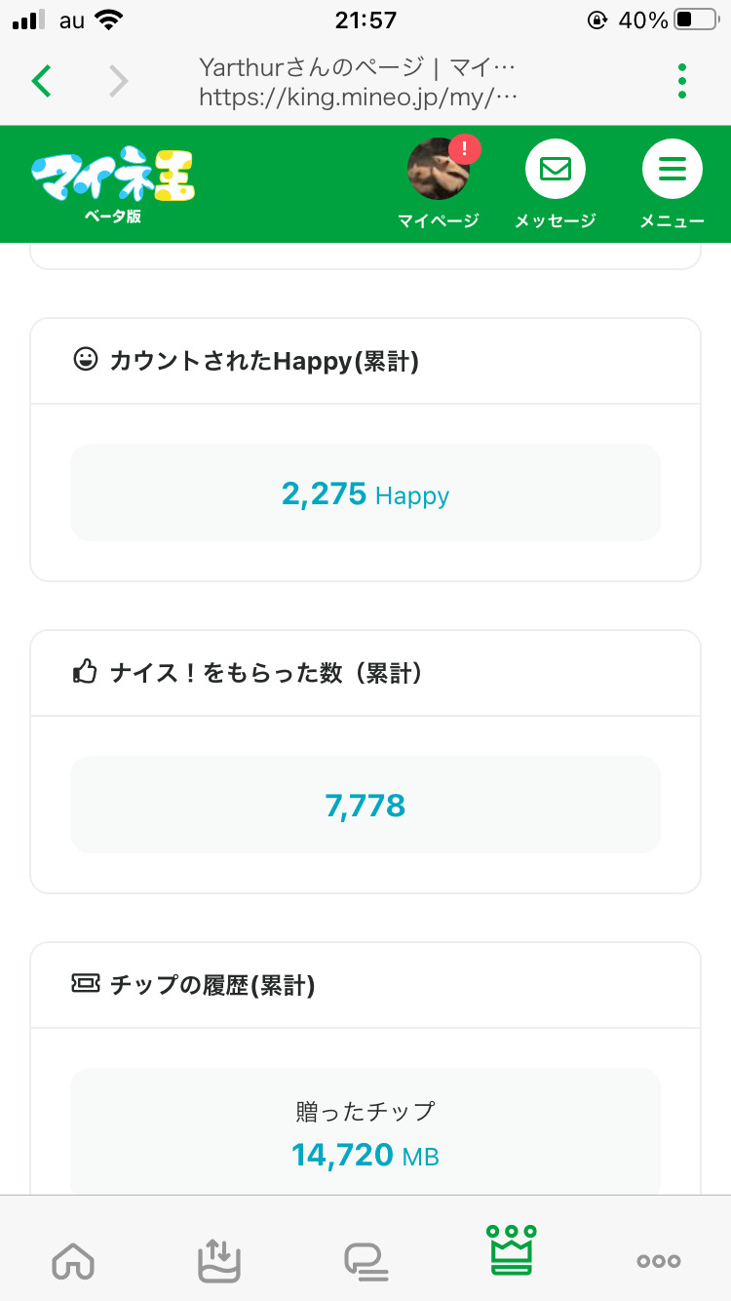
Task: Open the three-dot browser options menu
Action: point(682,81)
